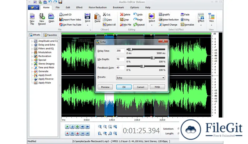Click Echo in the Select & Effect group
Image resolution: width=248 pixels, height=144 pixels.
(185, 20)
